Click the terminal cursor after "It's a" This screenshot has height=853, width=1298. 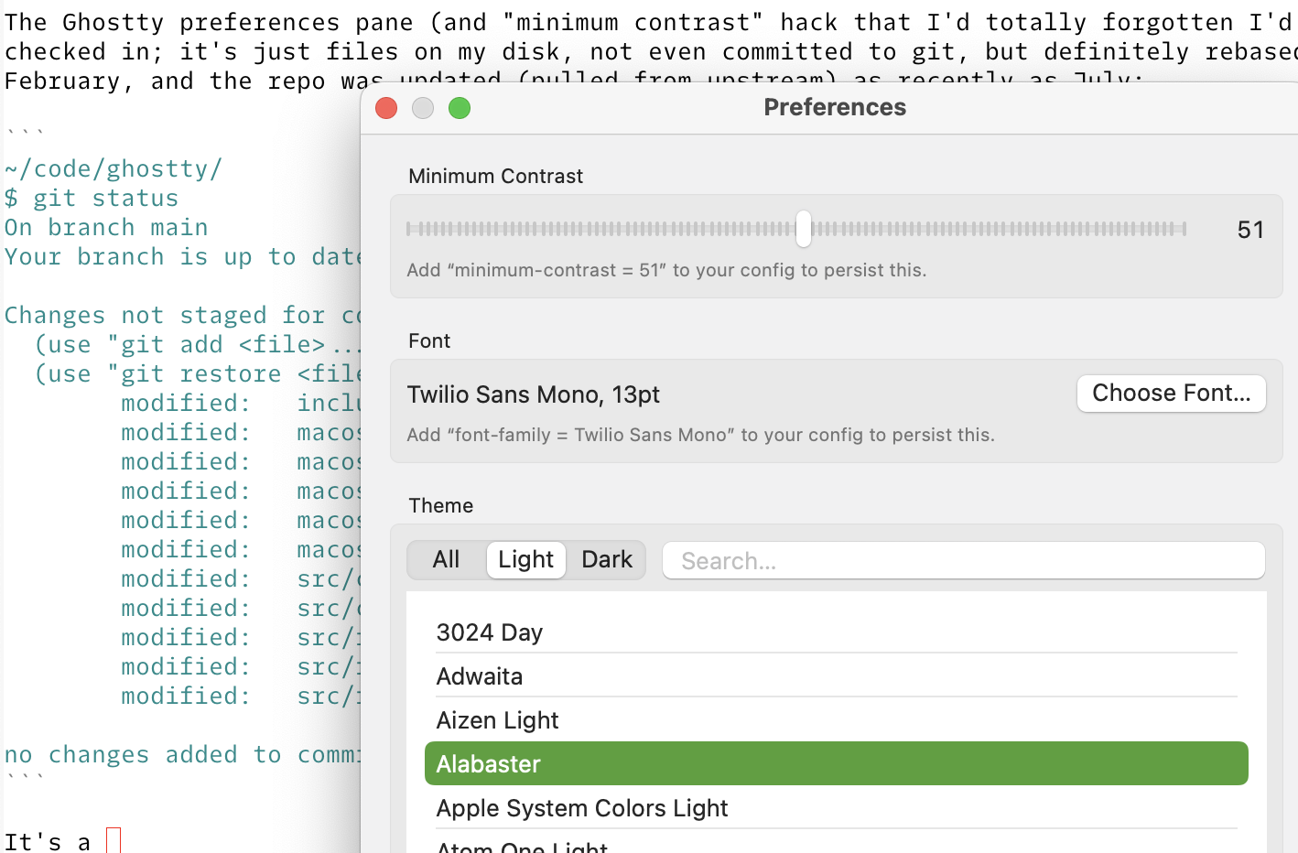pyautogui.click(x=114, y=840)
